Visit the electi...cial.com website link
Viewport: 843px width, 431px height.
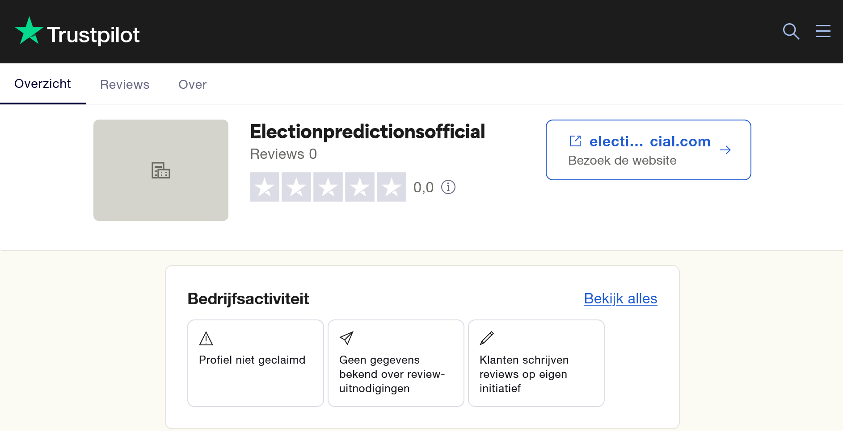(649, 141)
